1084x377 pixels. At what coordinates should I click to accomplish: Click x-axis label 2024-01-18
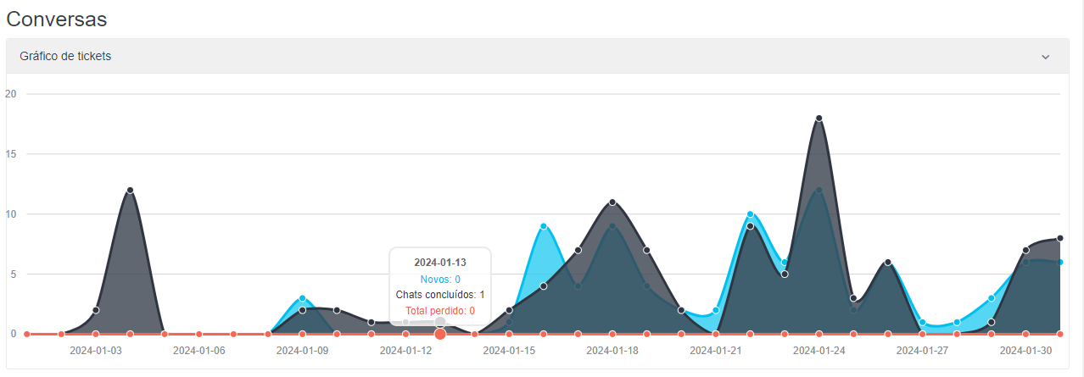[612, 350]
